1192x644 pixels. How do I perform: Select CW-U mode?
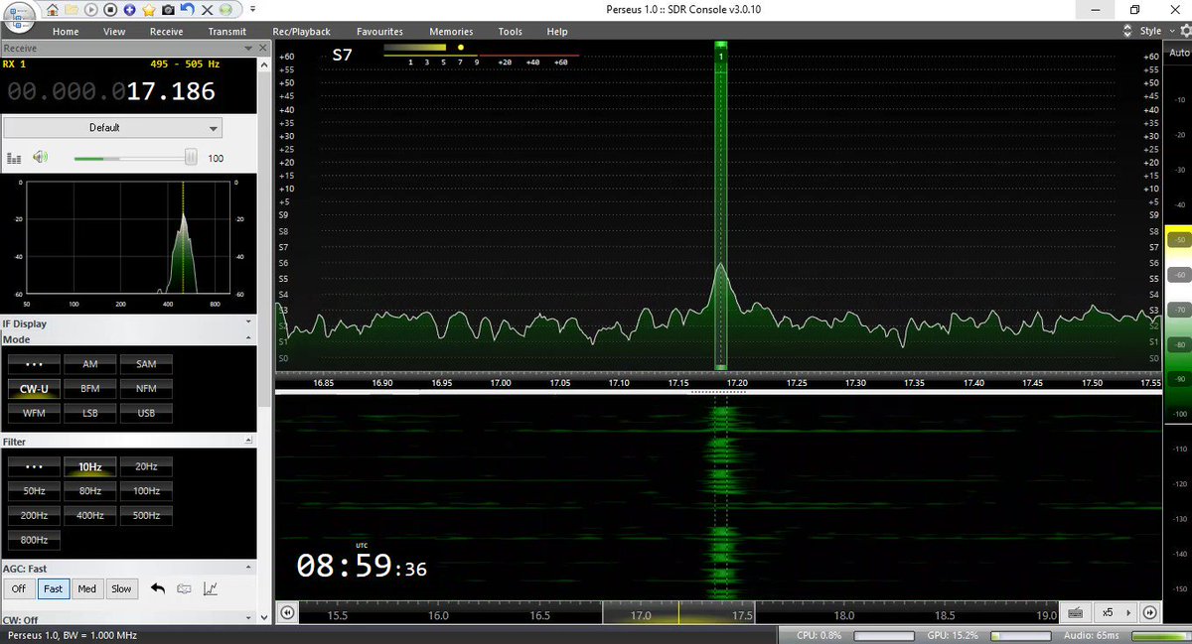[34, 388]
